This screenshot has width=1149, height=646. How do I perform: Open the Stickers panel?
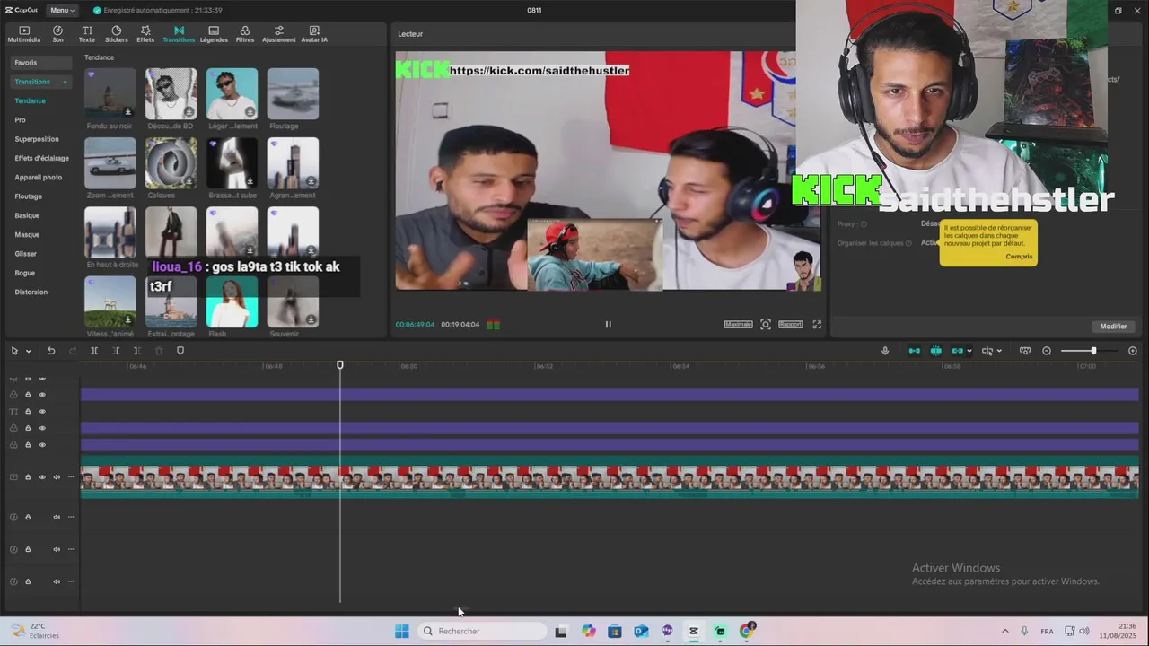(116, 34)
